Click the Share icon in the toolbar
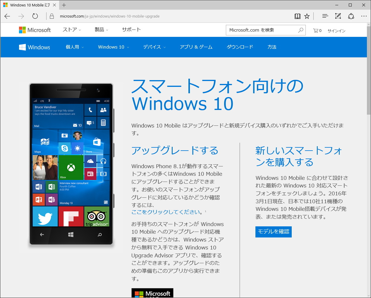 tap(351, 16)
